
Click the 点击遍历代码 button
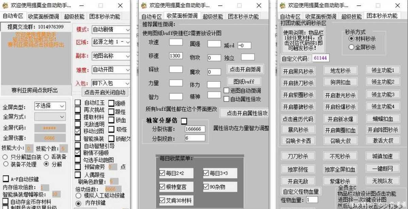point(298,119)
